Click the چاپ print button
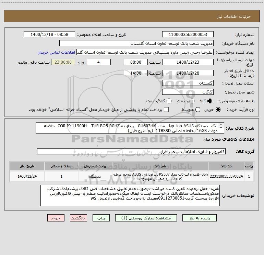This screenshot has height=255, width=264. pos(101,218)
